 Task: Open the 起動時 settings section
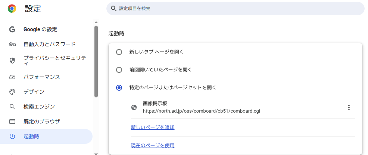pos(31,136)
